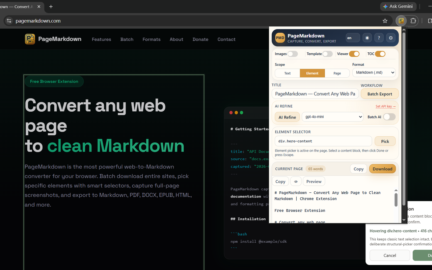Click the clean Markdown green heading text
The height and width of the screenshot is (270, 432).
coord(116,146)
